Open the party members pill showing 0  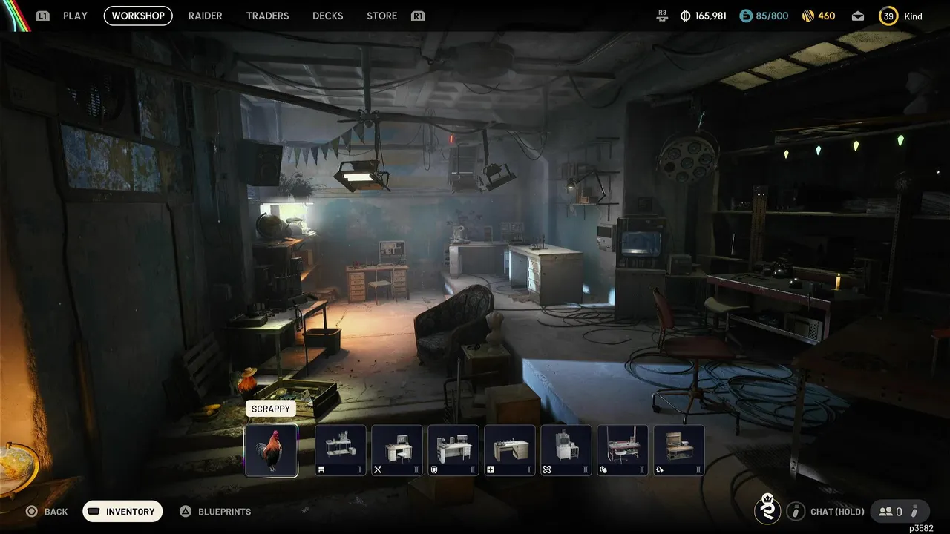899,512
